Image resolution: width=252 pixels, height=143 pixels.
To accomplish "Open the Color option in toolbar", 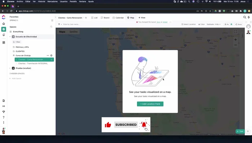I will point(202,24).
